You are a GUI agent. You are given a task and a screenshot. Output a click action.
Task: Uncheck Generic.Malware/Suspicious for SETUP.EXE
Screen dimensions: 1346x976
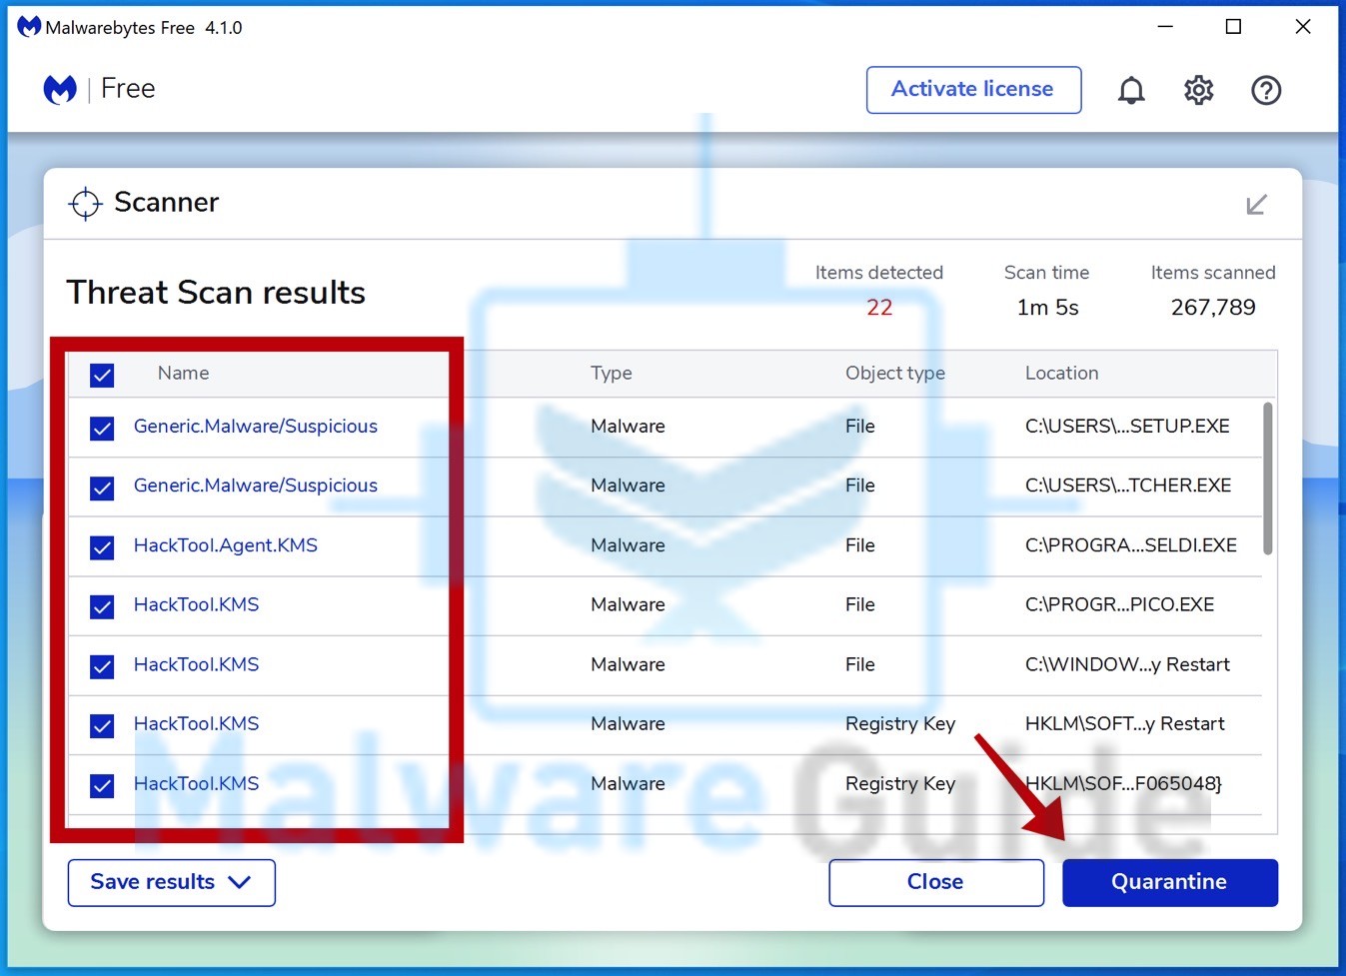pyautogui.click(x=102, y=429)
